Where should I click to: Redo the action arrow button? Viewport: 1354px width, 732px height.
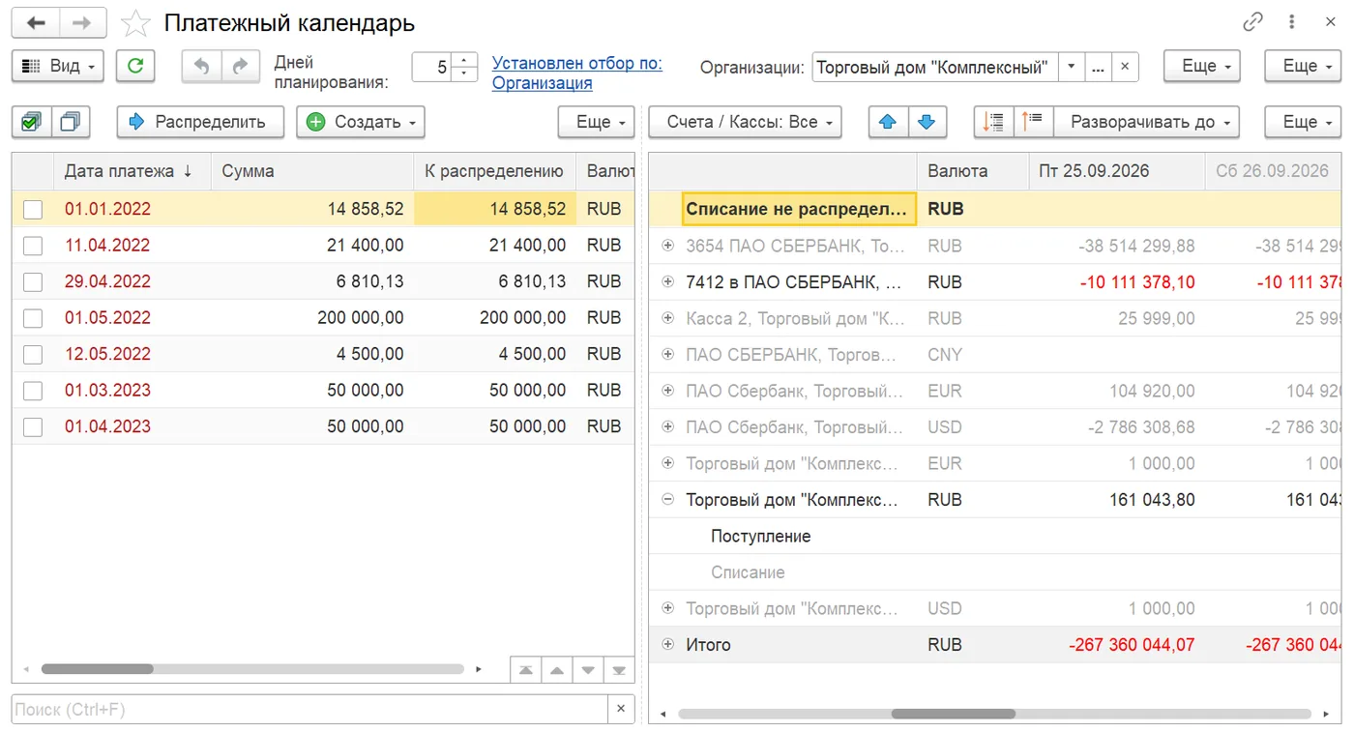(x=241, y=66)
